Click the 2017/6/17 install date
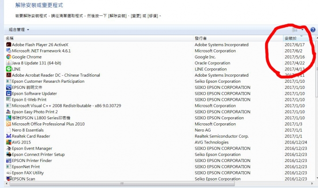This screenshot has height=188, width=318. pyautogui.click(x=295, y=44)
